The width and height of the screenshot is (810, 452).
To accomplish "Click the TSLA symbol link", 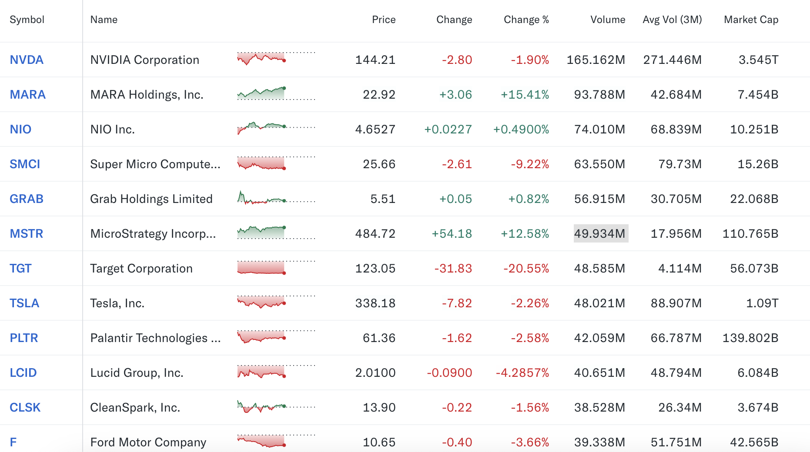I will (24, 303).
